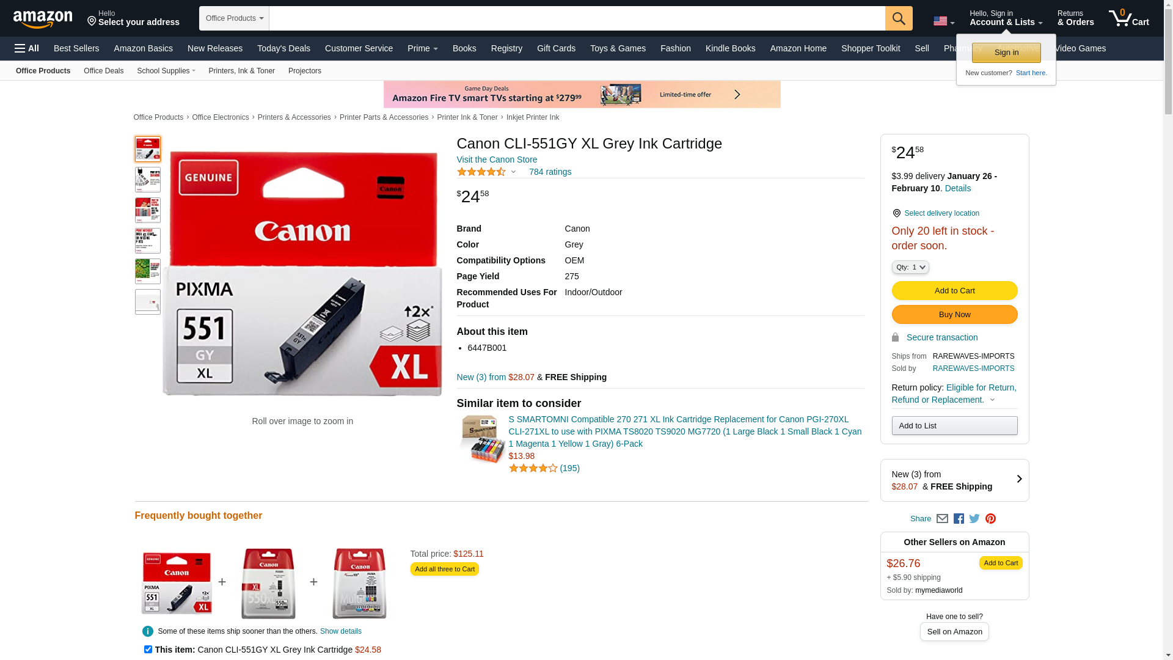The width and height of the screenshot is (1173, 660).
Task: Click the Amazon logo
Action: (43, 19)
